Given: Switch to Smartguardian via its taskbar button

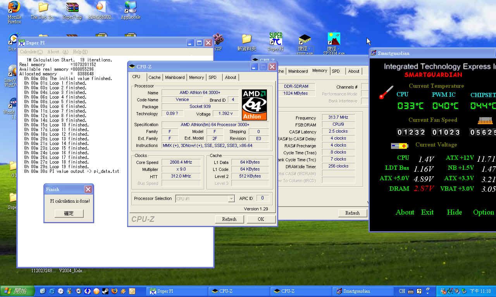Looking at the screenshot, I should tap(363, 291).
